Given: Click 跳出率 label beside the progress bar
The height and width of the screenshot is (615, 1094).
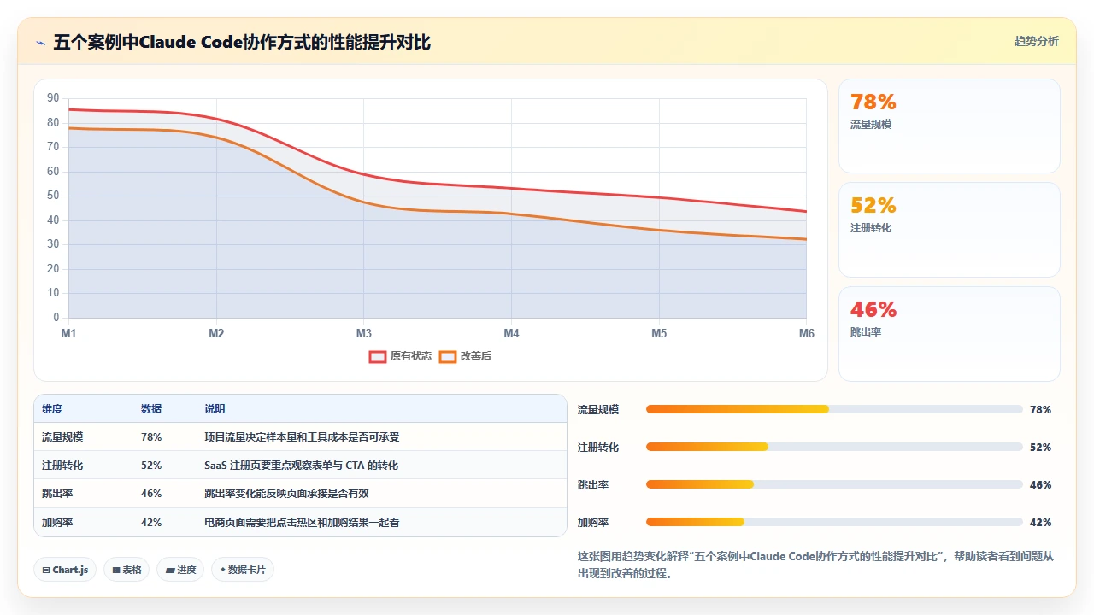Looking at the screenshot, I should 593,485.
